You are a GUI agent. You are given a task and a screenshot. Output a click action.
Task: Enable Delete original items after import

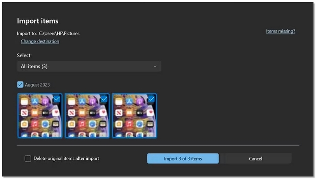[28, 159]
